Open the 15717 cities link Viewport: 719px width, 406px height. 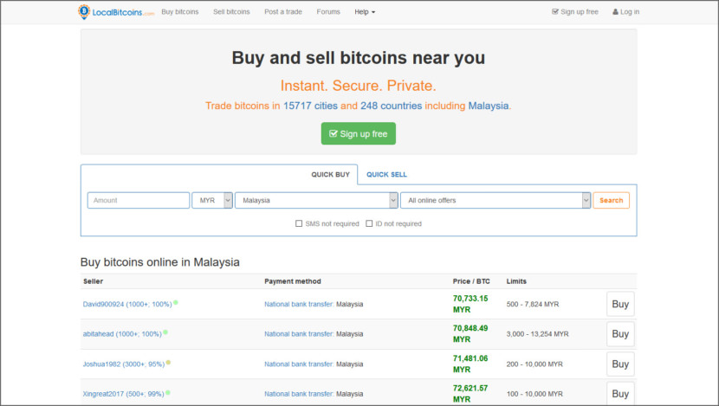310,106
